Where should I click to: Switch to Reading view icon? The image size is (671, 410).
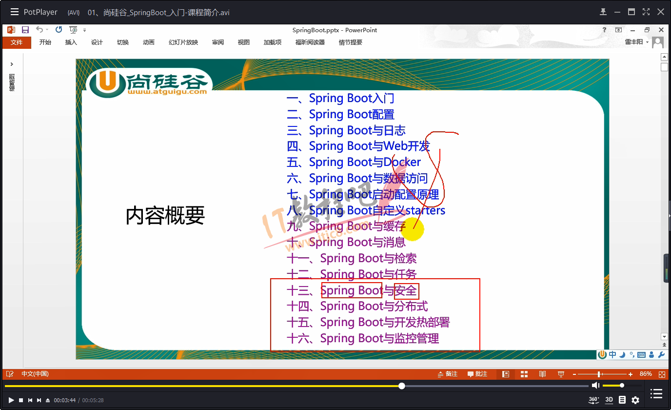point(542,374)
